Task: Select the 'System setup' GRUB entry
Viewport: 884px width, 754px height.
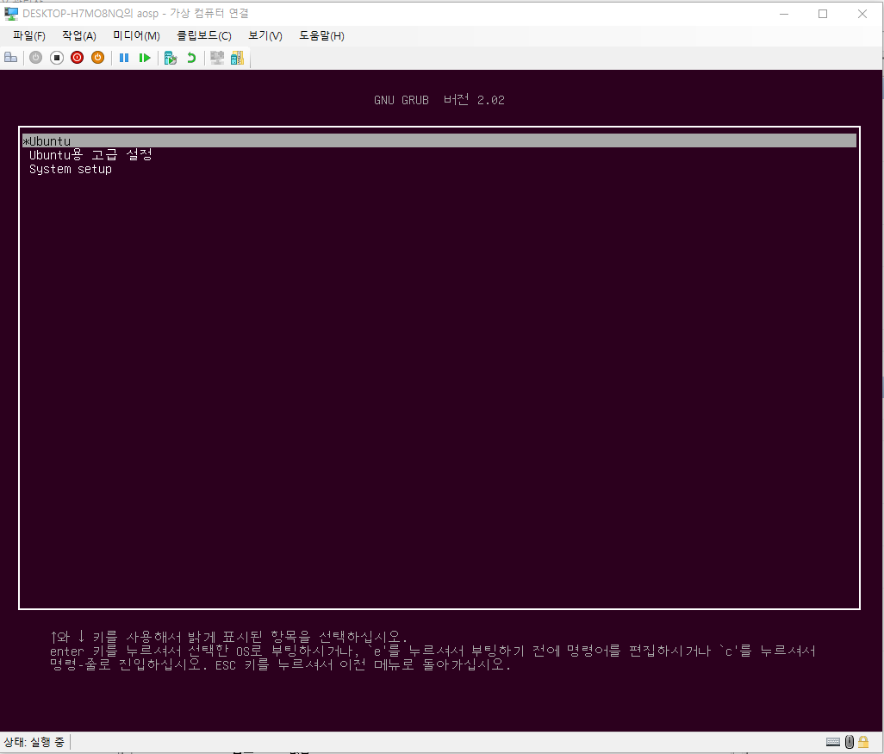Action: [71, 169]
